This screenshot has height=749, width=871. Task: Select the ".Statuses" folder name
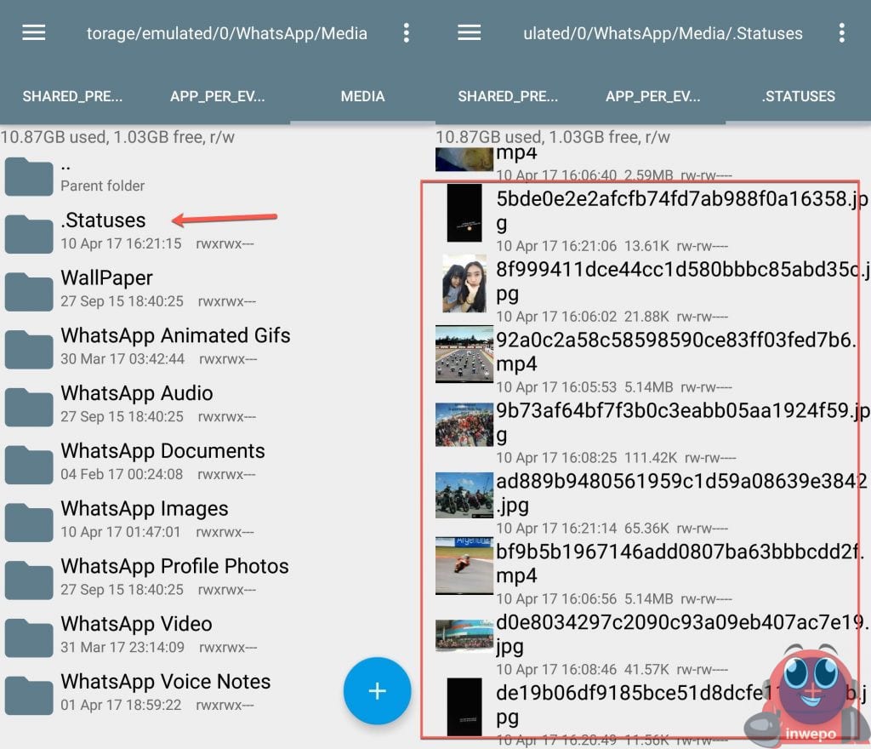click(x=103, y=220)
